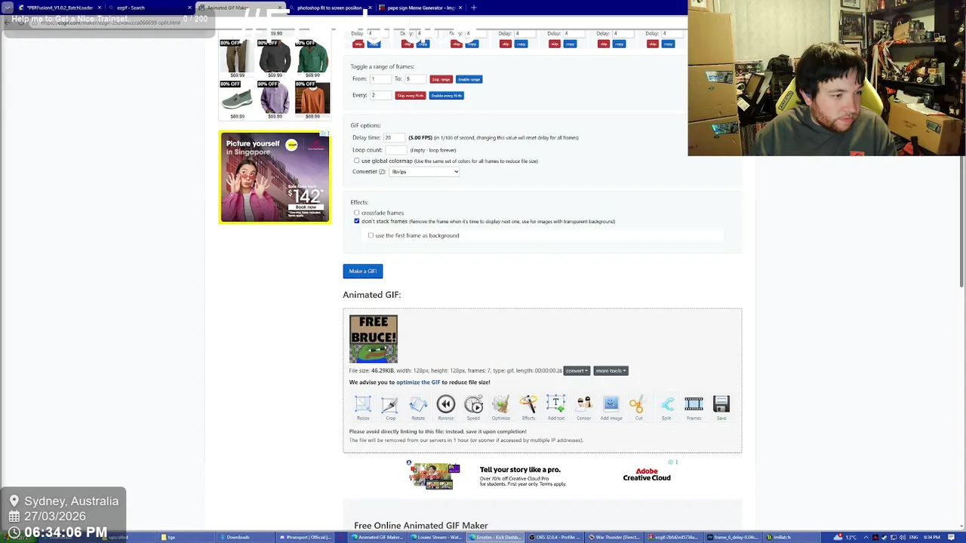
Task: Switch to pepe sign Meme Generator tab
Action: 421,8
